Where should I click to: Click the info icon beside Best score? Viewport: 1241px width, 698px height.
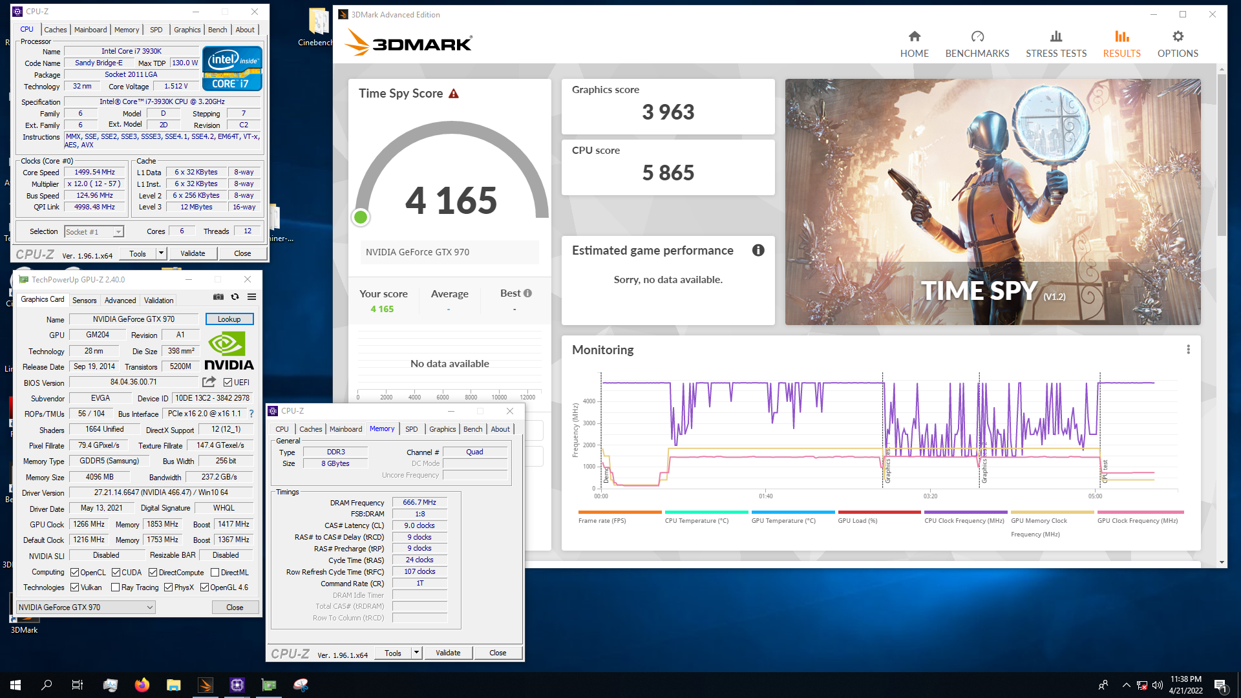pyautogui.click(x=527, y=293)
